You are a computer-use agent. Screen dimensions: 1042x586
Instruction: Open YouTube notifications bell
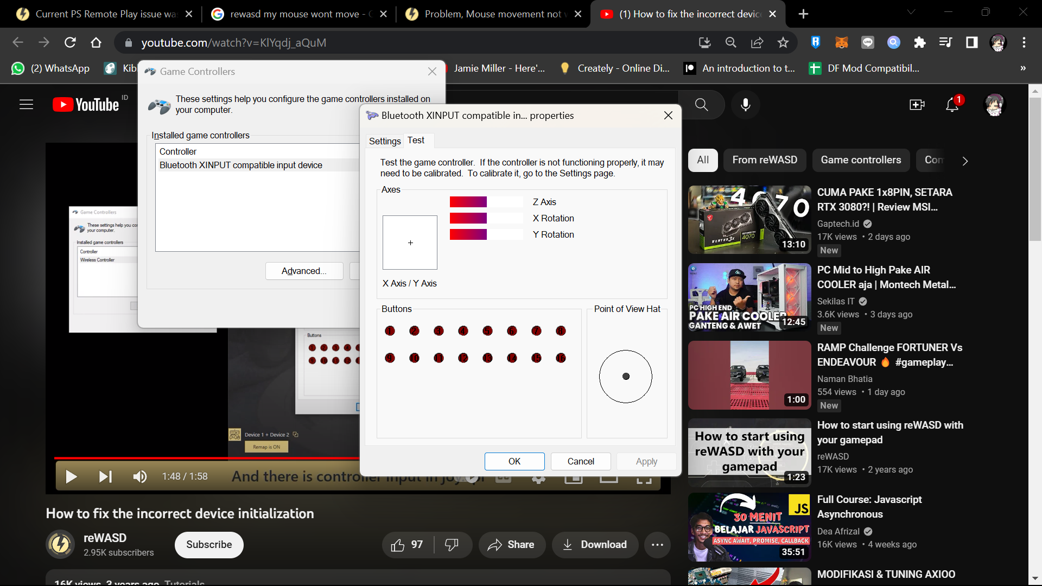[x=952, y=105]
